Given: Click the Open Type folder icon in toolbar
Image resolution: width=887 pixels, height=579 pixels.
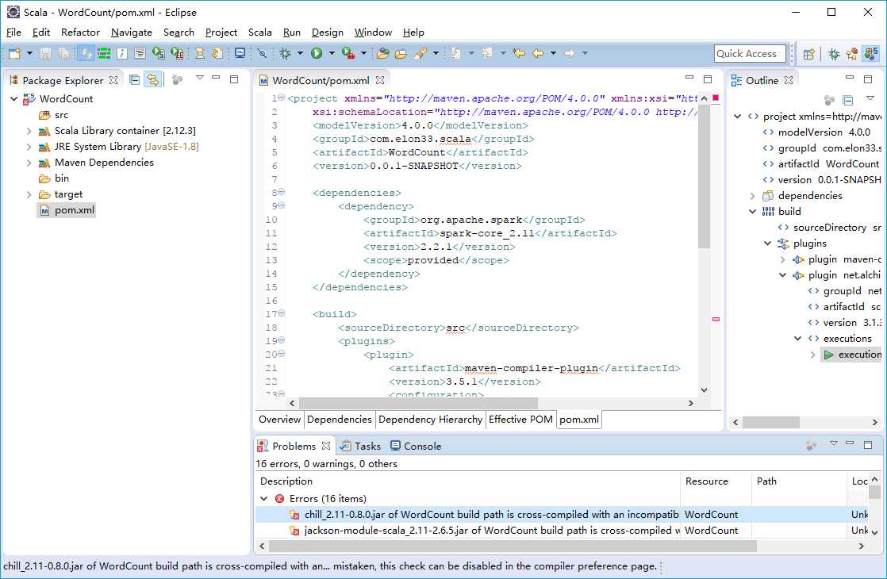Looking at the screenshot, I should click(383, 53).
